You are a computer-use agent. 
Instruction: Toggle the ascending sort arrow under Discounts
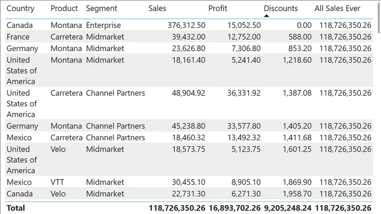(266, 16)
